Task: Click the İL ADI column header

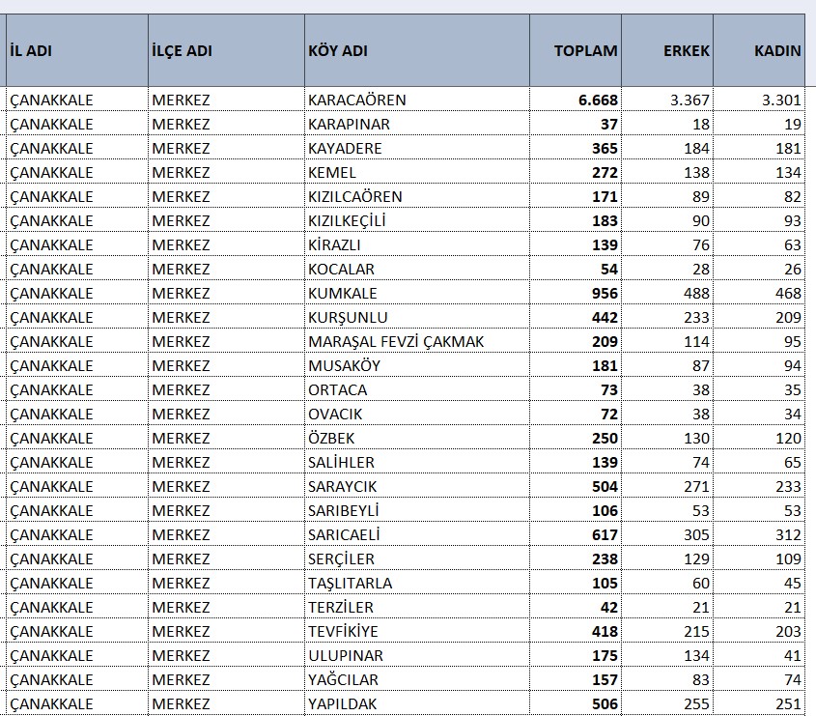Action: tap(75, 51)
